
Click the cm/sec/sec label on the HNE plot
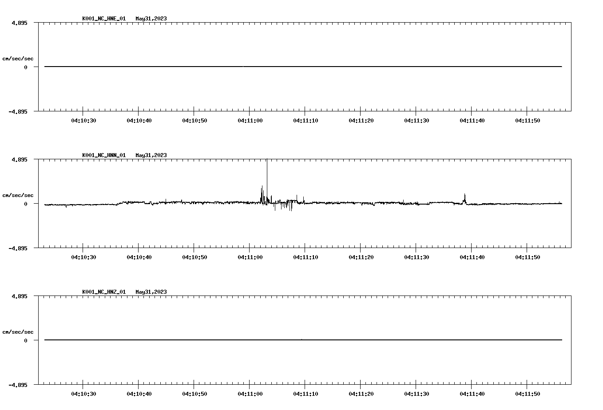point(18,58)
